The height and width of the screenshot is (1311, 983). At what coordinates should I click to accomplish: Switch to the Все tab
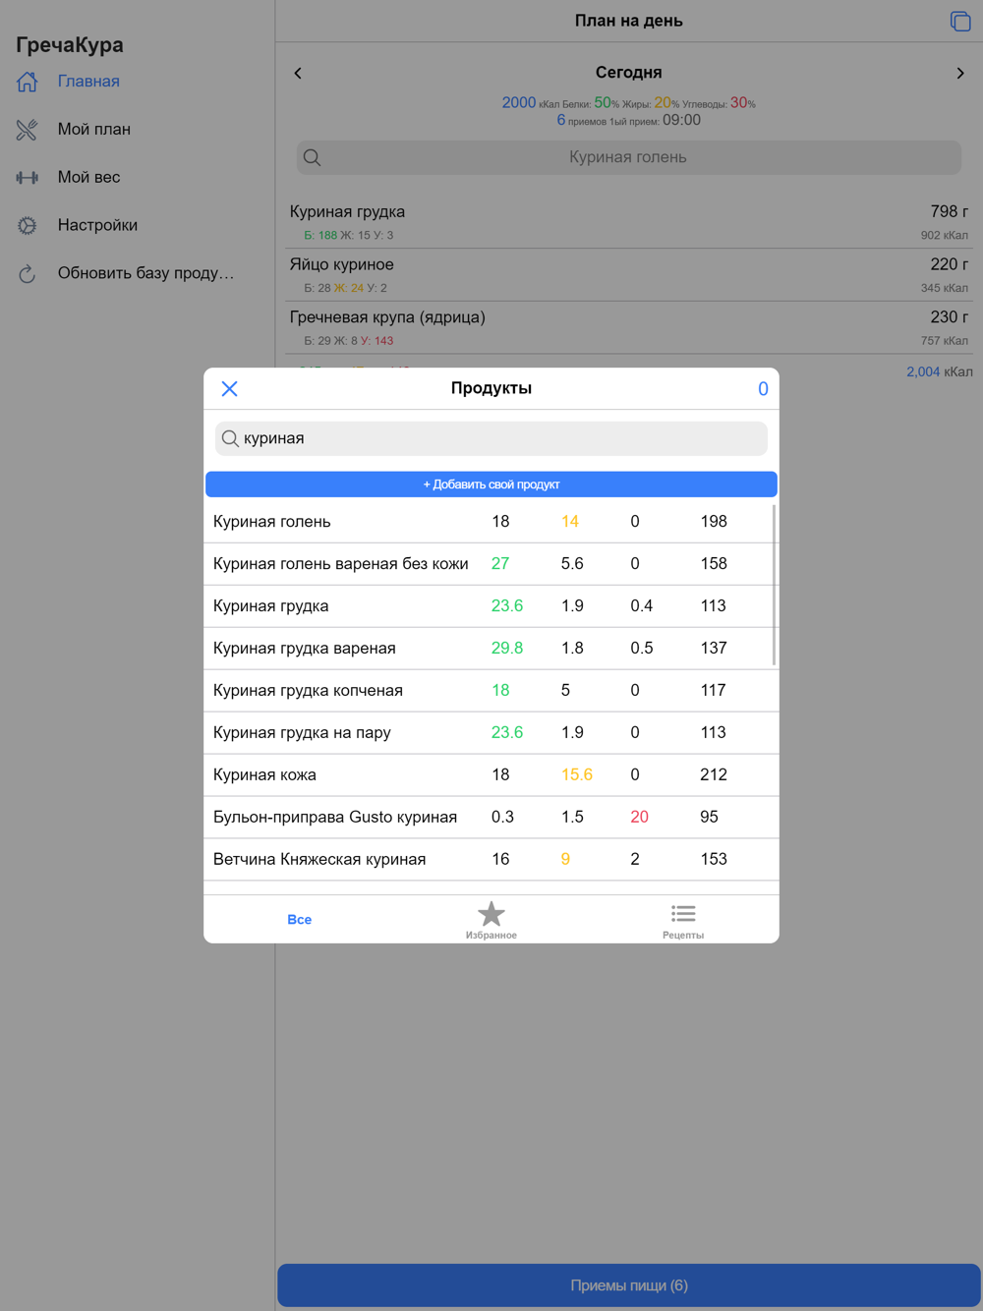299,920
